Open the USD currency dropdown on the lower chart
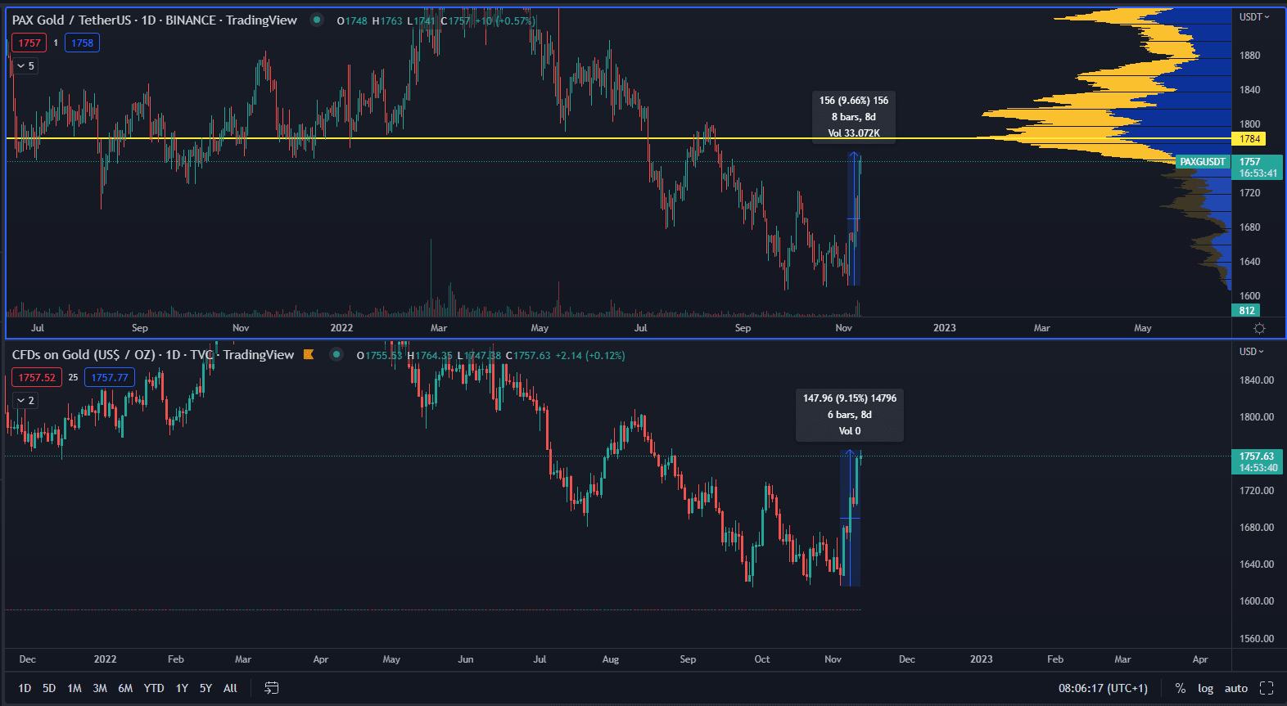The image size is (1287, 706). (1251, 352)
